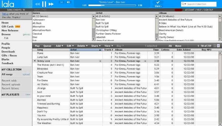
Task: Expand the View dropdown in toolbar
Action: (108, 46)
